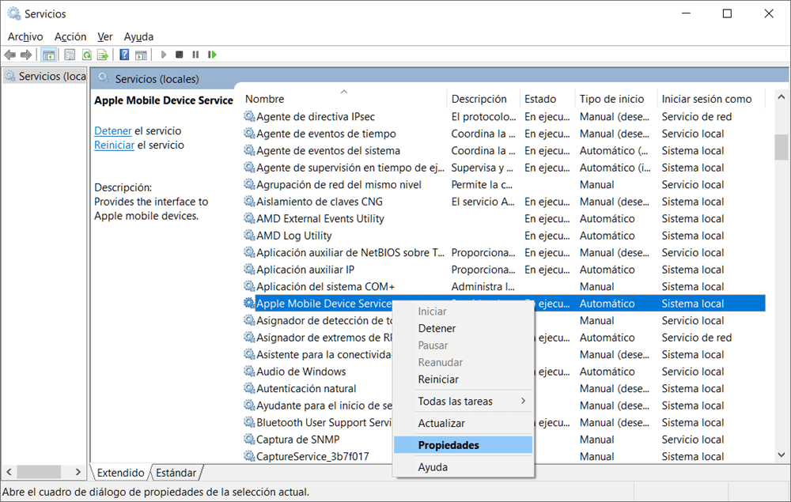Click the toolbar Properties icon
Viewport: 791px width, 502px height.
[70, 55]
